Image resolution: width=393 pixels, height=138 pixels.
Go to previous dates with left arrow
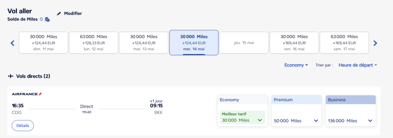pos(13,43)
